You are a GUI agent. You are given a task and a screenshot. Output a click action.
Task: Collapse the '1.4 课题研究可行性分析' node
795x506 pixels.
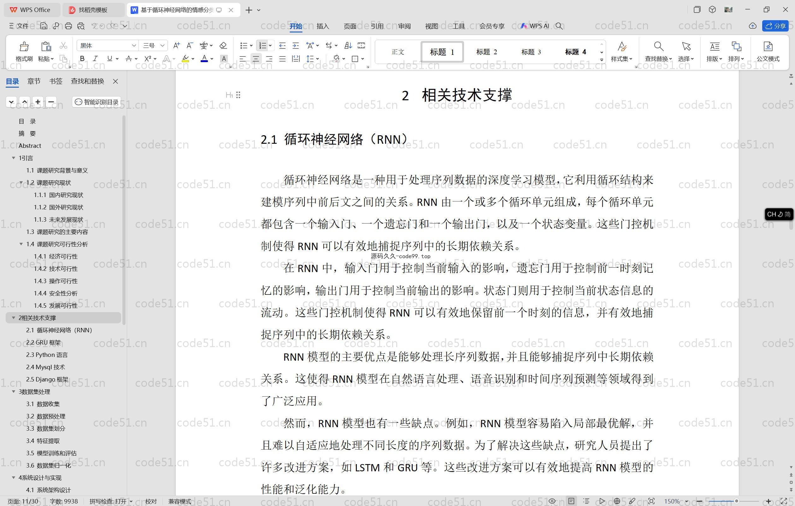pyautogui.click(x=21, y=244)
